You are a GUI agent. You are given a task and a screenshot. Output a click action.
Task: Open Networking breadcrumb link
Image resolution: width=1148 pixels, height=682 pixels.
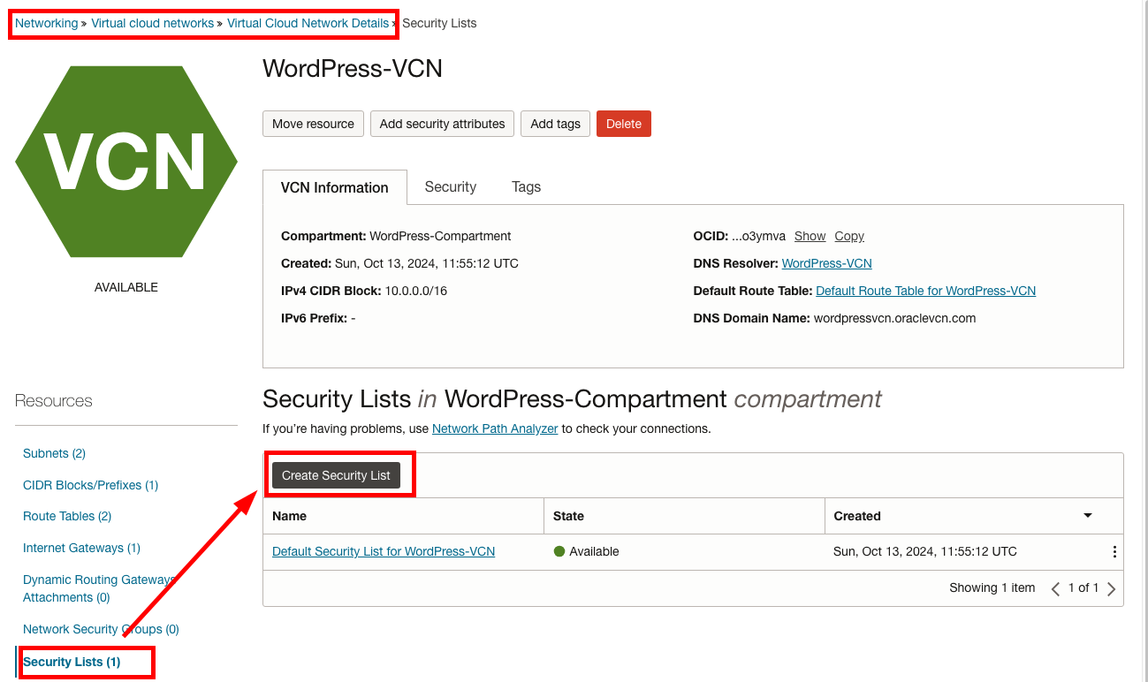click(47, 23)
